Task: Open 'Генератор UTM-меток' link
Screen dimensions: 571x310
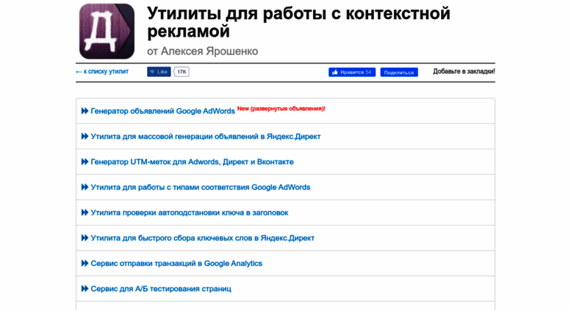Action: pyautogui.click(x=192, y=162)
